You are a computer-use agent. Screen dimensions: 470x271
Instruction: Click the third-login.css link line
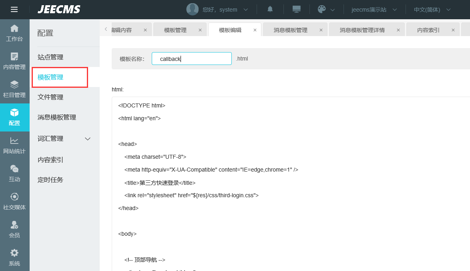tap(191, 195)
